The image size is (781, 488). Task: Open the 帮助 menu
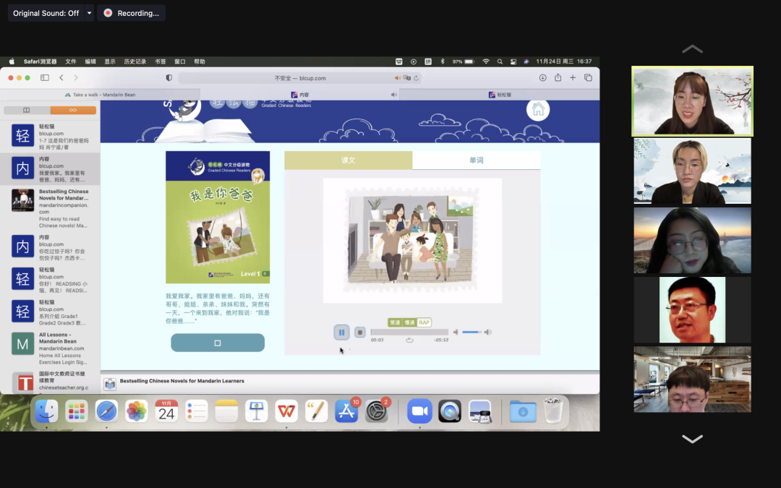pos(200,61)
